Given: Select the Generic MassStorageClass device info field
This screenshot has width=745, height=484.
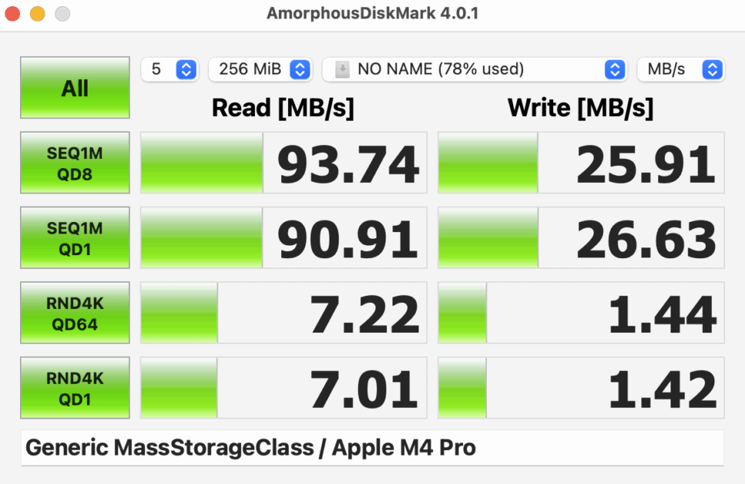Looking at the screenshot, I should tap(372, 447).
